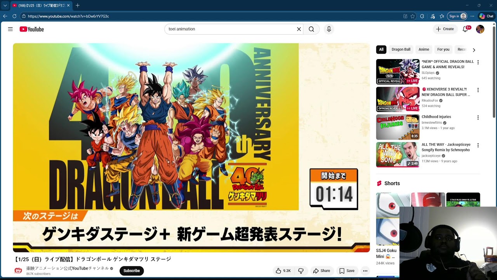This screenshot has width=497, height=280.
Task: Open more actions under the video
Action: 365,271
